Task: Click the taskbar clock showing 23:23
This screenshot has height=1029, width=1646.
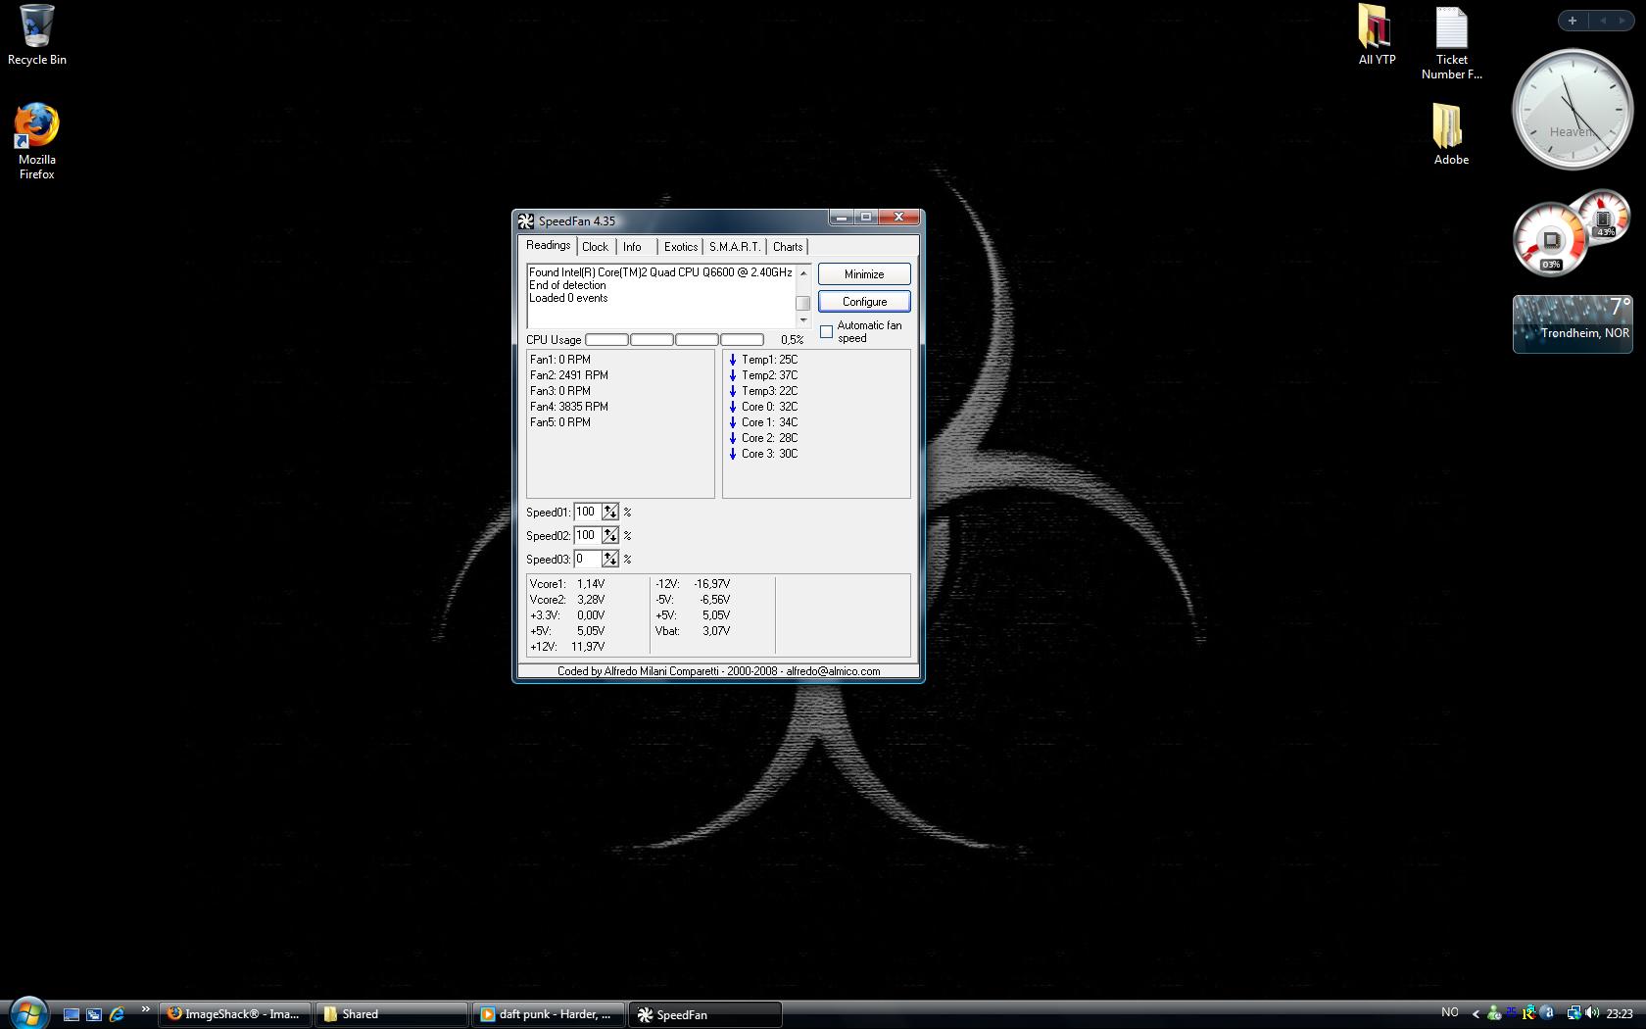Action: 1620,1014
